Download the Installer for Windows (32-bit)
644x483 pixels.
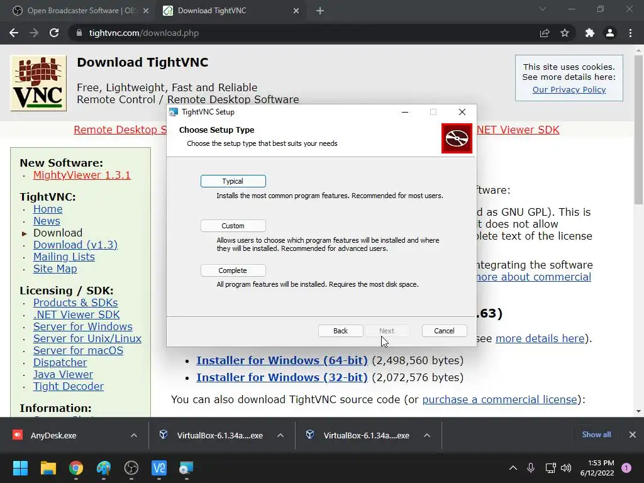pos(282,377)
